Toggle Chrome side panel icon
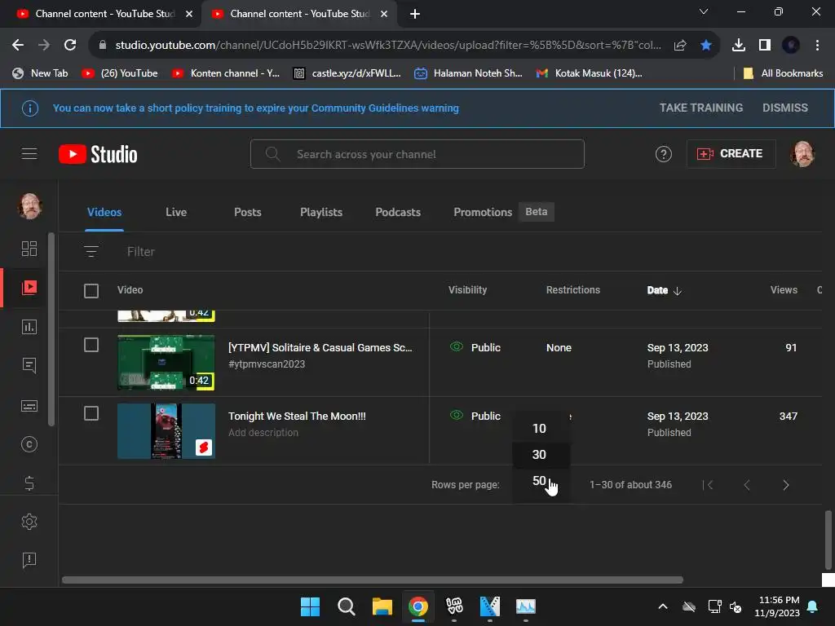Viewport: 835px width, 626px height. point(765,46)
